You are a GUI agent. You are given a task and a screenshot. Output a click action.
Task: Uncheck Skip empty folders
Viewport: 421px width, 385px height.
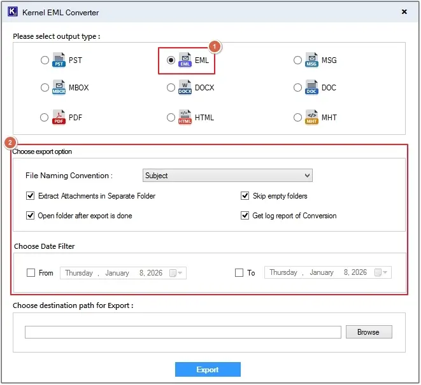245,196
